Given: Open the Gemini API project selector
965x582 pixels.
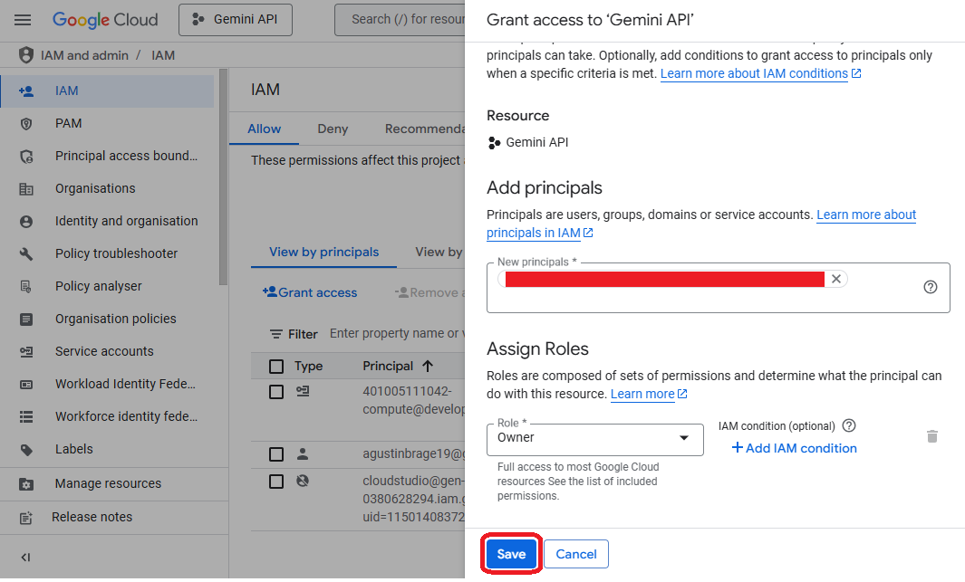Looking at the screenshot, I should [236, 19].
